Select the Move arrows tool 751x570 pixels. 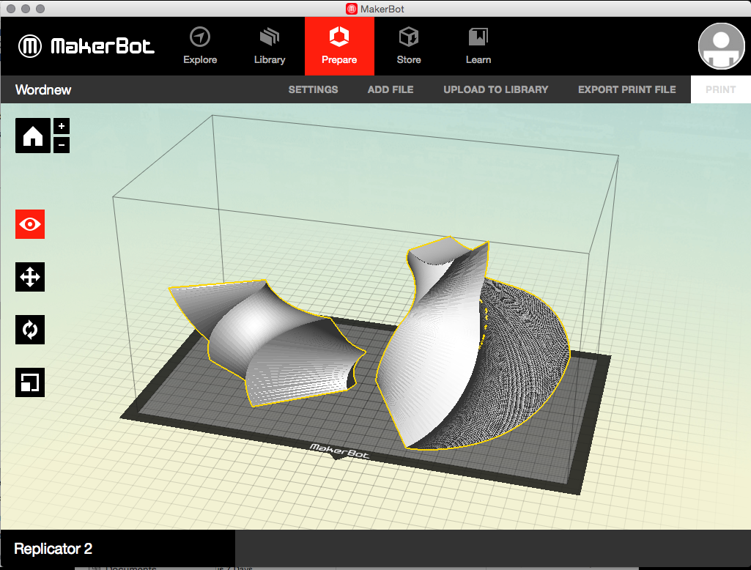[30, 277]
